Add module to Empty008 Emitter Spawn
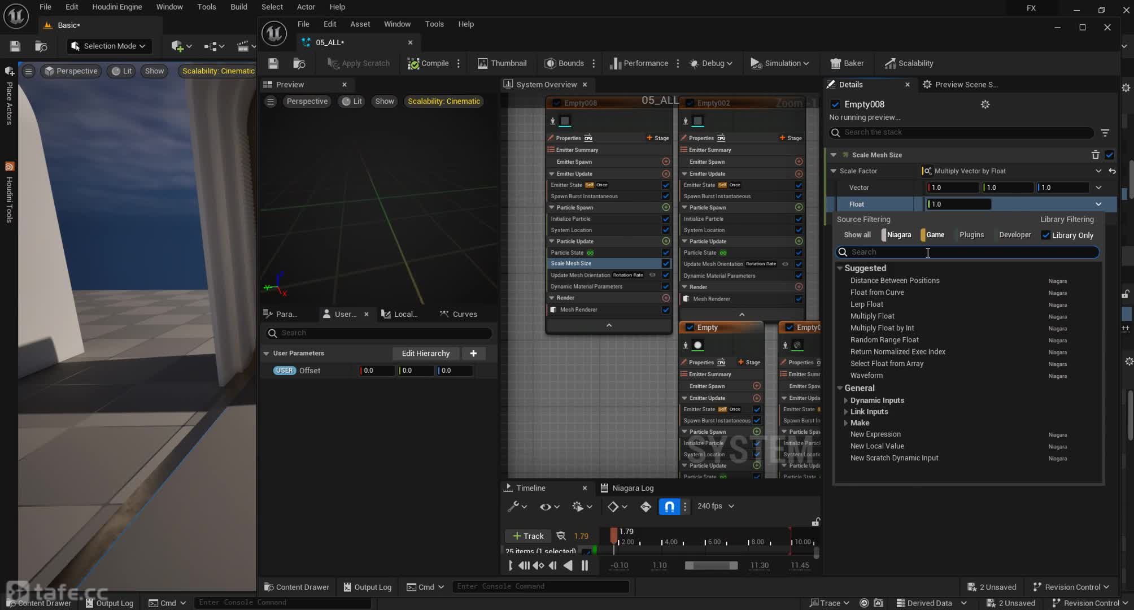Image resolution: width=1134 pixels, height=610 pixels. pyautogui.click(x=666, y=162)
